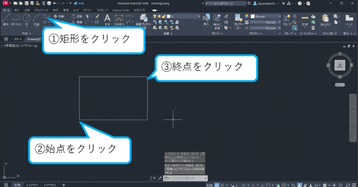Toggle grid display in status bar
The height and width of the screenshot is (187, 358).
(216, 185)
